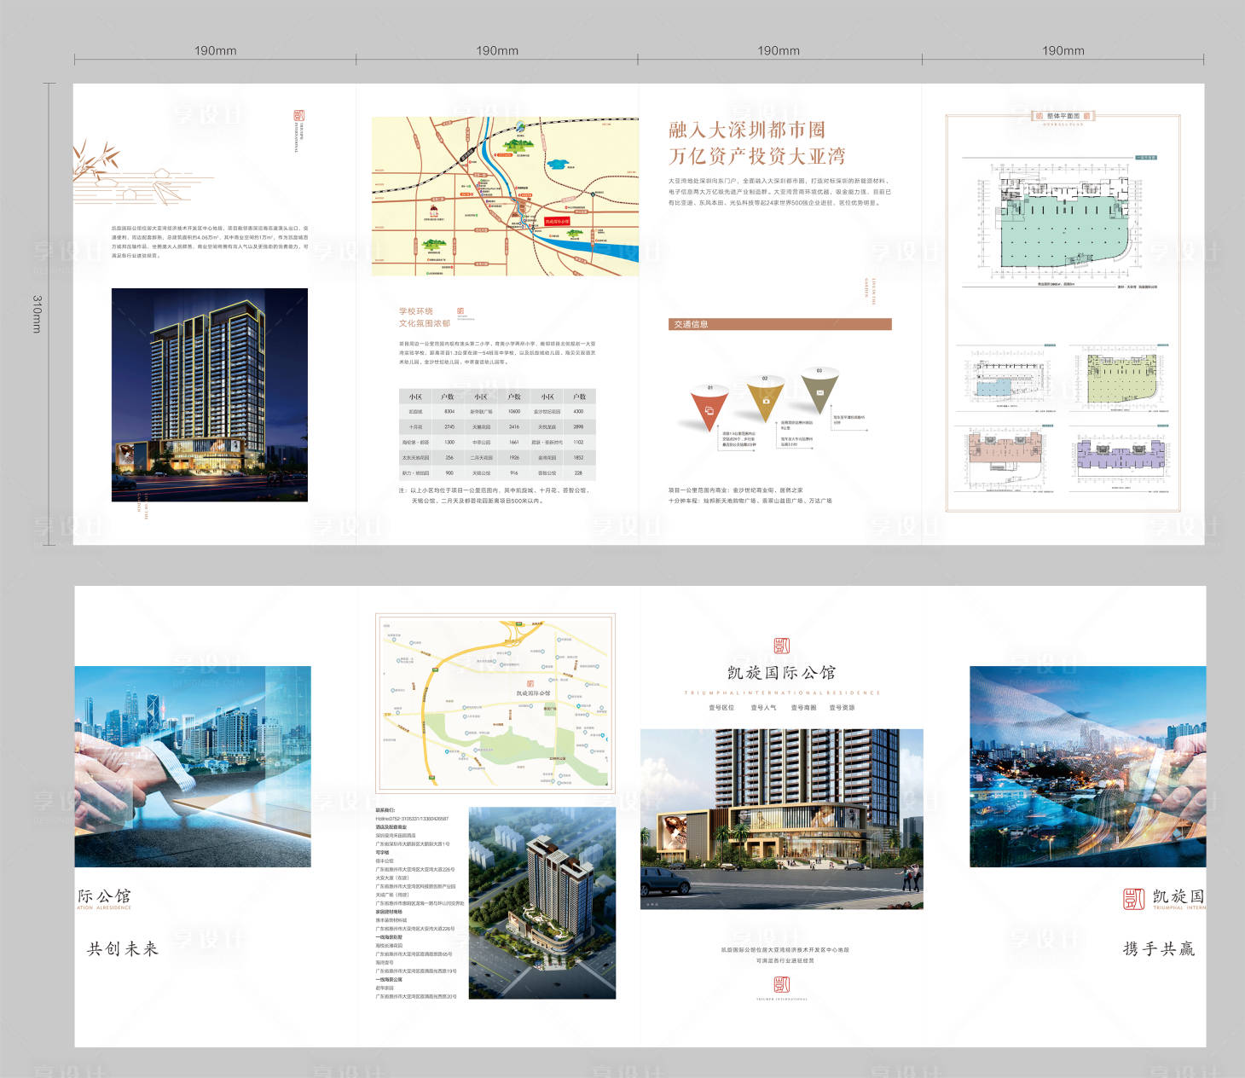The image size is (1245, 1078).
Task: Click table cell 10600
Action: (514, 412)
